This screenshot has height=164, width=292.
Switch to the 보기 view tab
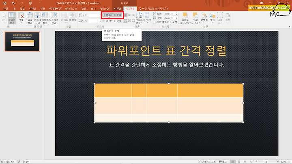pos(93,9)
